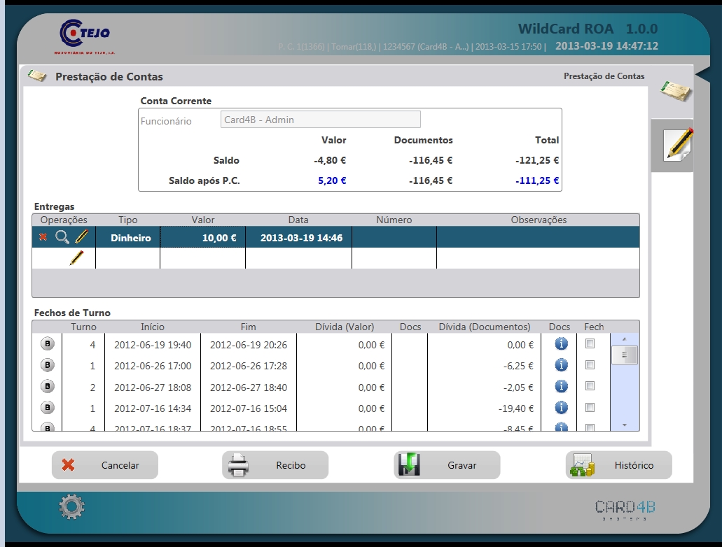Image resolution: width=722 pixels, height=547 pixels.
Task: Print a receipt using Recibo
Action: pos(275,465)
